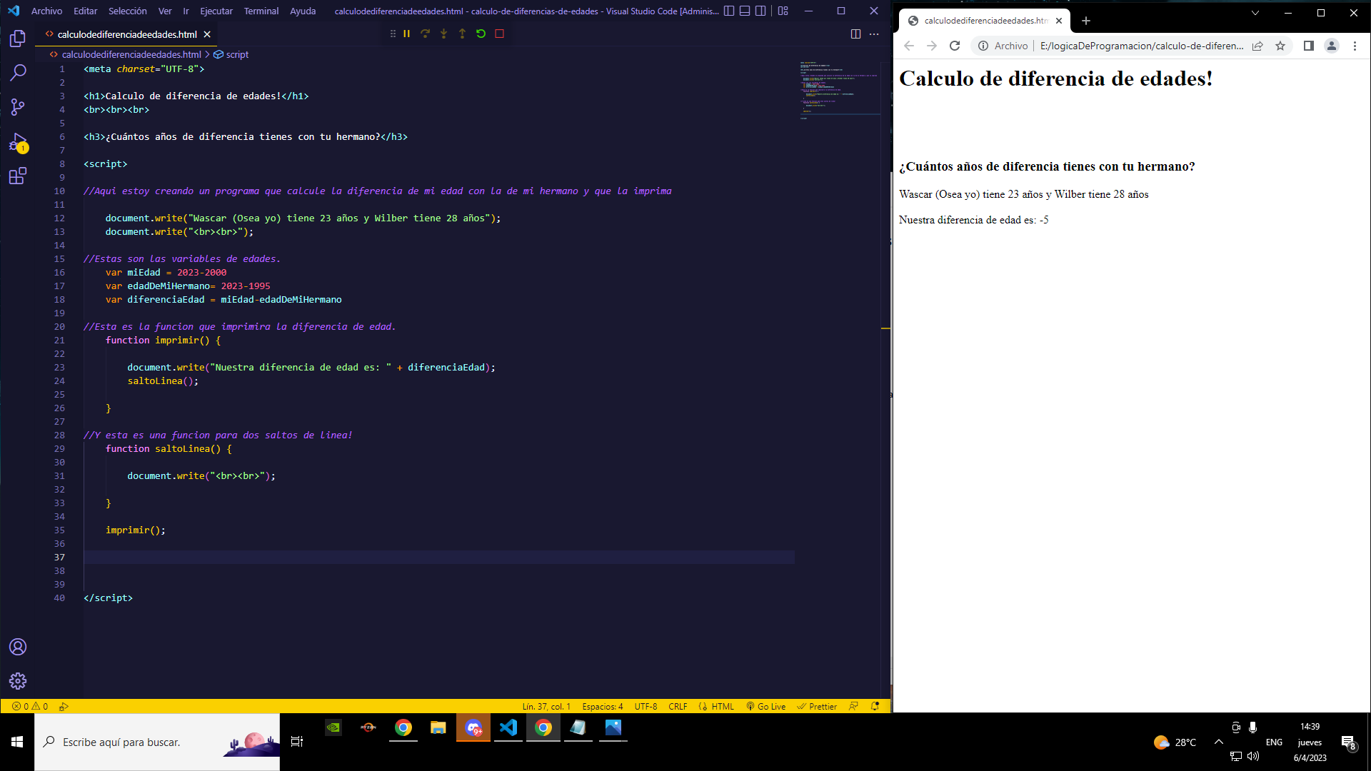Go back in the Chrome window

(x=909, y=46)
